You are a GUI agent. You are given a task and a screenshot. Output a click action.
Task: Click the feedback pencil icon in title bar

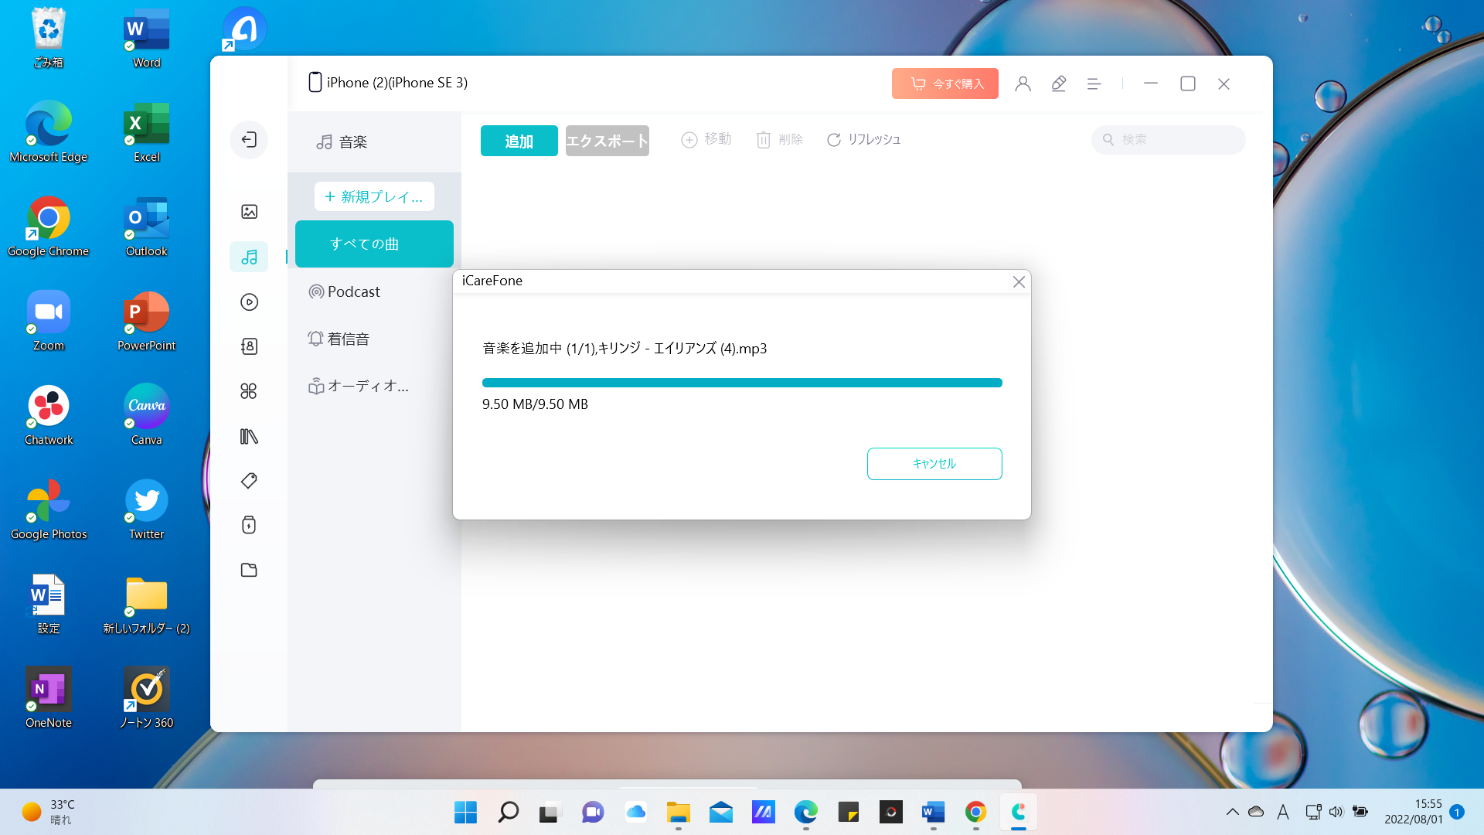coord(1059,83)
